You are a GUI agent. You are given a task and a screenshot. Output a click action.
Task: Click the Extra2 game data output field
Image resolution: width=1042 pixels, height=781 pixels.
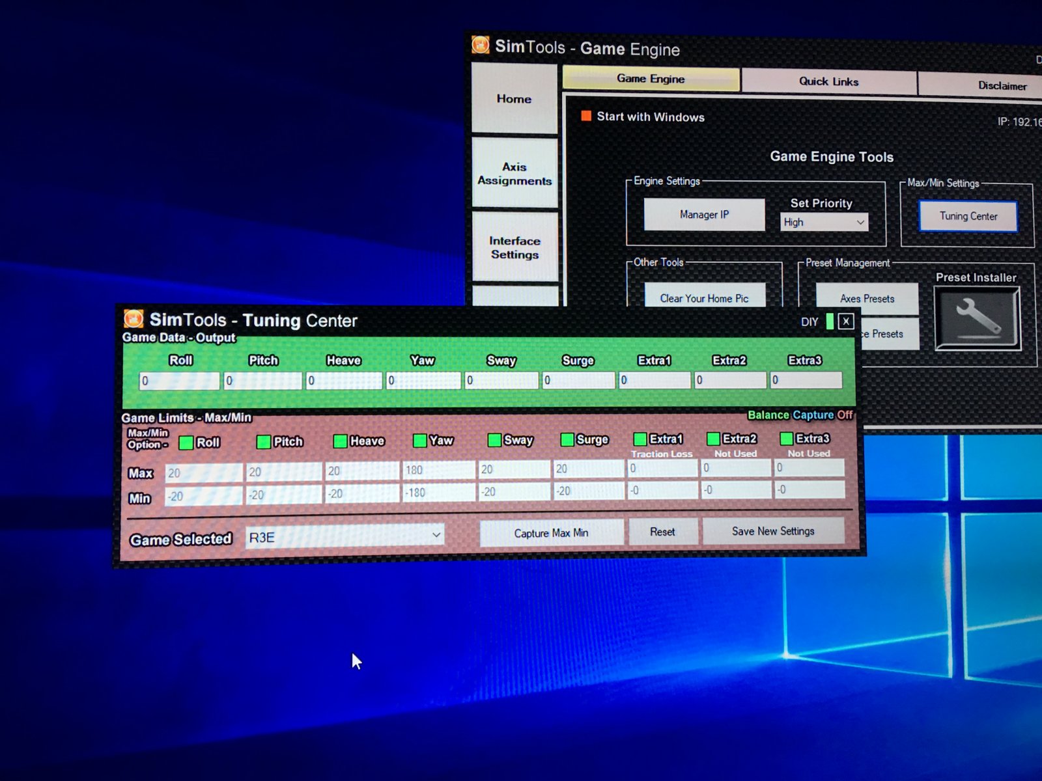tap(730, 379)
